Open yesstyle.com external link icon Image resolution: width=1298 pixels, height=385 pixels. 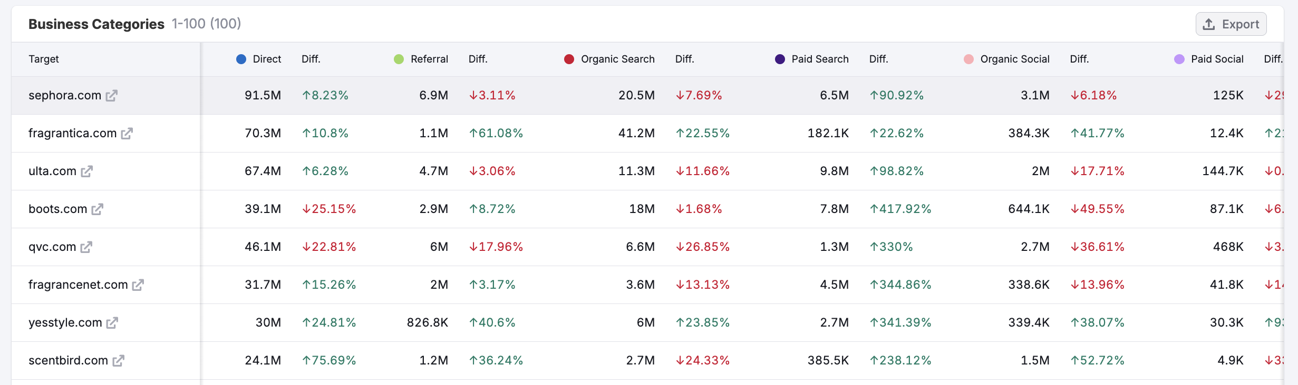click(x=112, y=323)
